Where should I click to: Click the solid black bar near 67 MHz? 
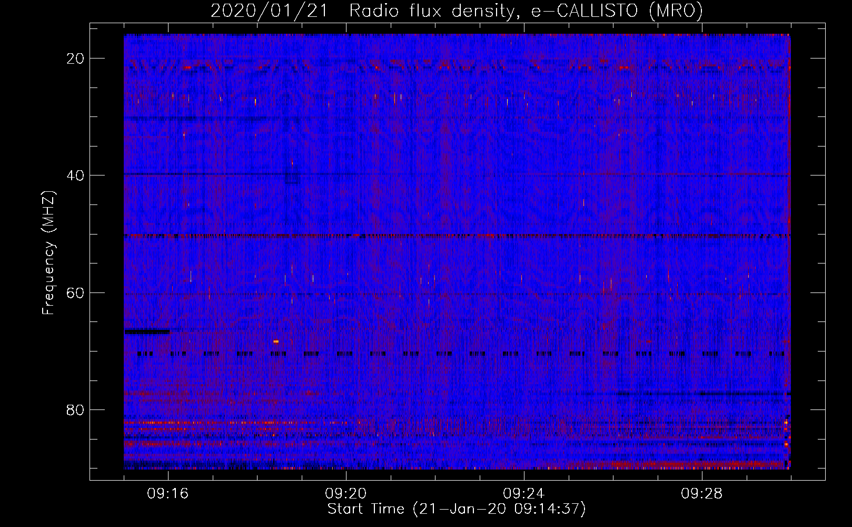click(147, 331)
